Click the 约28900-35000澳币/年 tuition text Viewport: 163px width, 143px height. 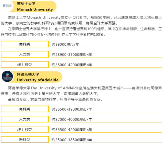(x=72, y=54)
